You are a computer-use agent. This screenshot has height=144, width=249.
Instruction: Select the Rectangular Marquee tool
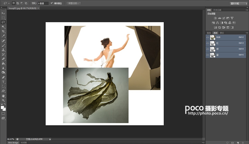click(3, 18)
